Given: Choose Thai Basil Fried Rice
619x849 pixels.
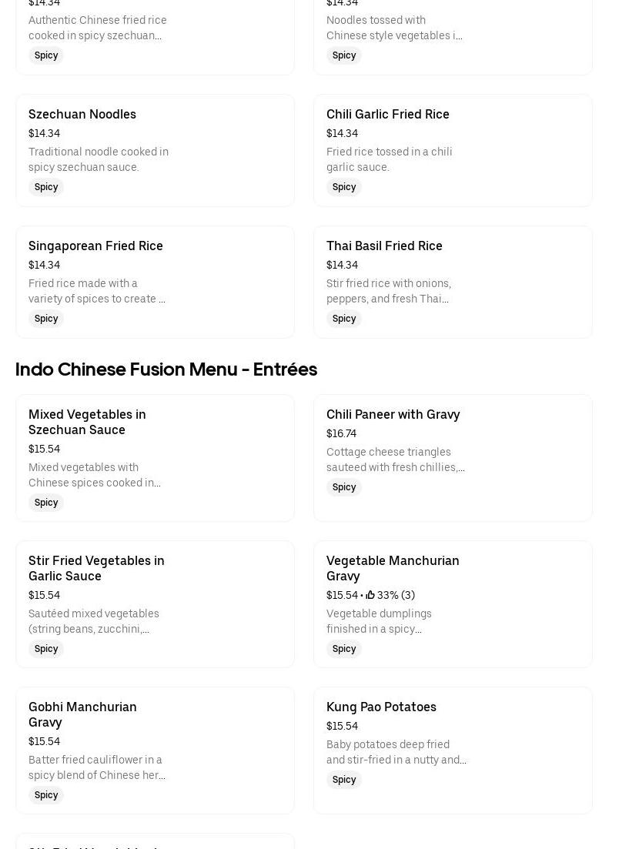Looking at the screenshot, I should click(384, 246).
